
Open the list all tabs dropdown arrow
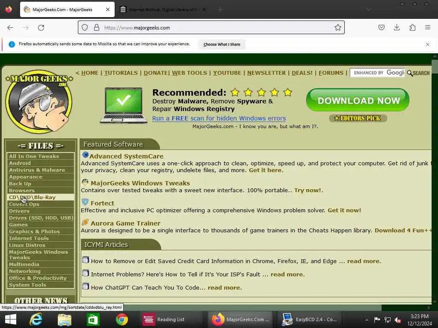(x=369, y=9)
